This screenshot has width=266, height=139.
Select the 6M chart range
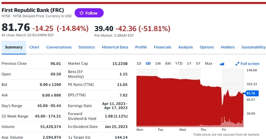pos(168,63)
